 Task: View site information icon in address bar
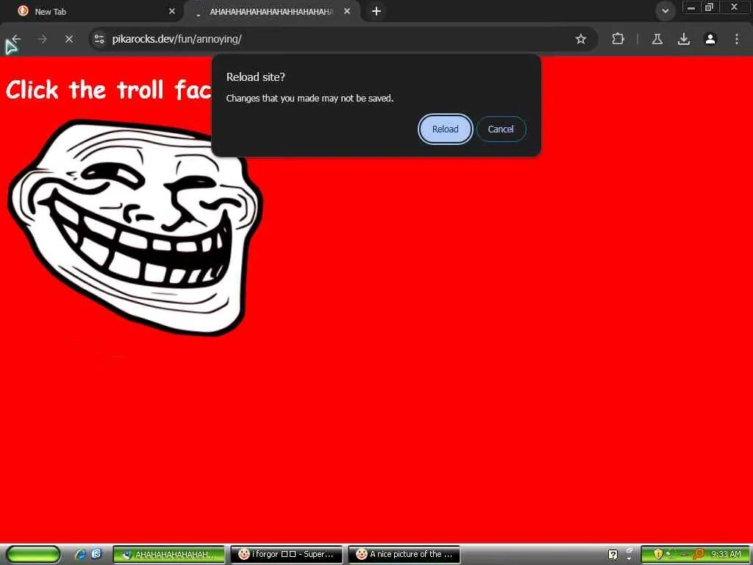99,39
